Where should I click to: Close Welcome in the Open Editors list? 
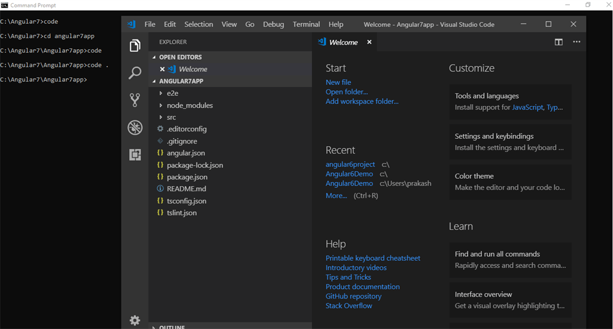(x=162, y=69)
